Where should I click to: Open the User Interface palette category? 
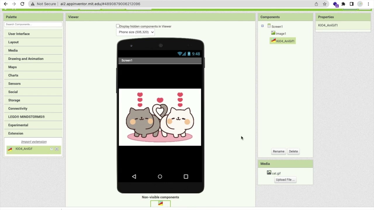point(33,34)
